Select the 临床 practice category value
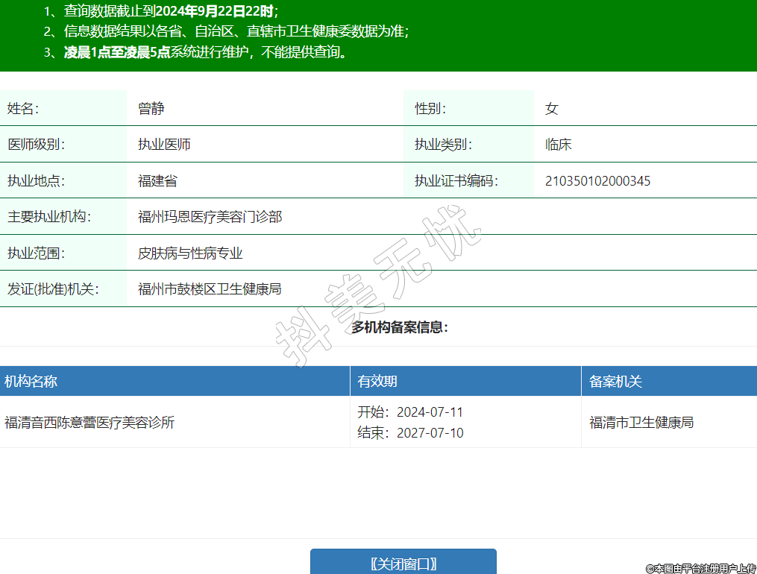757x574 pixels. pyautogui.click(x=558, y=145)
